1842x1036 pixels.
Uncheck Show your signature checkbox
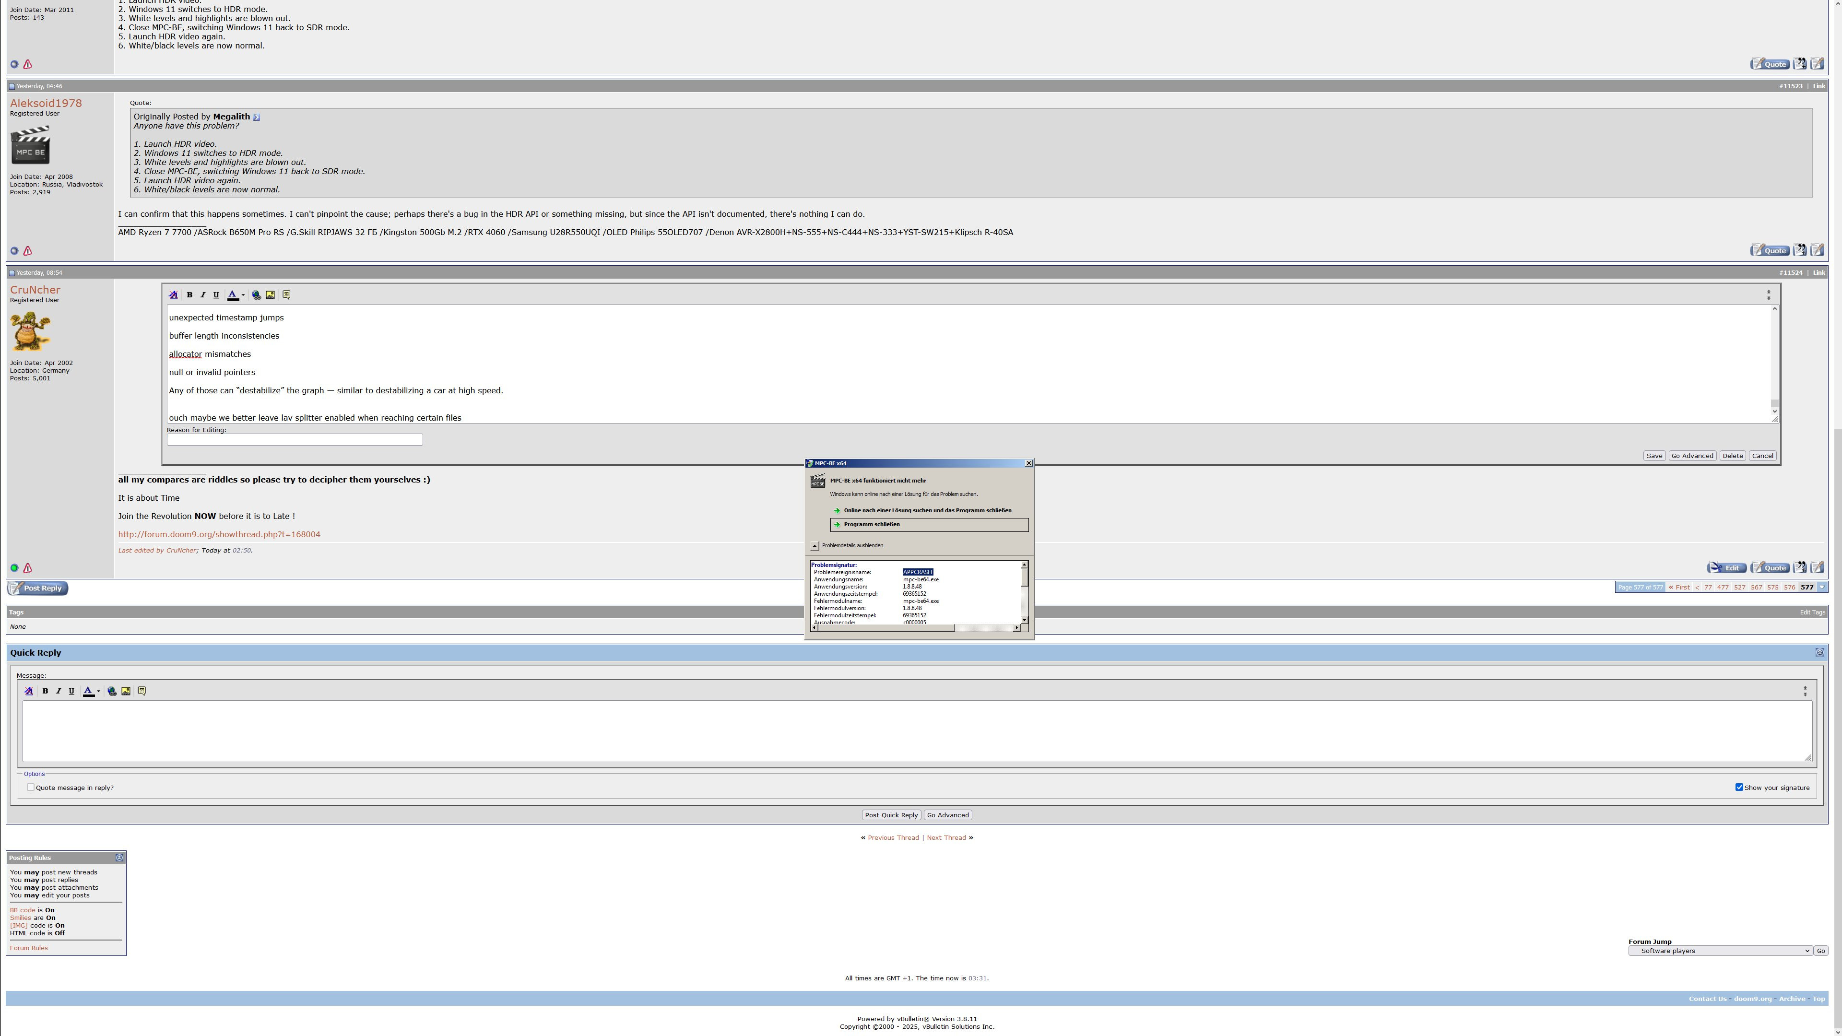pos(1739,787)
